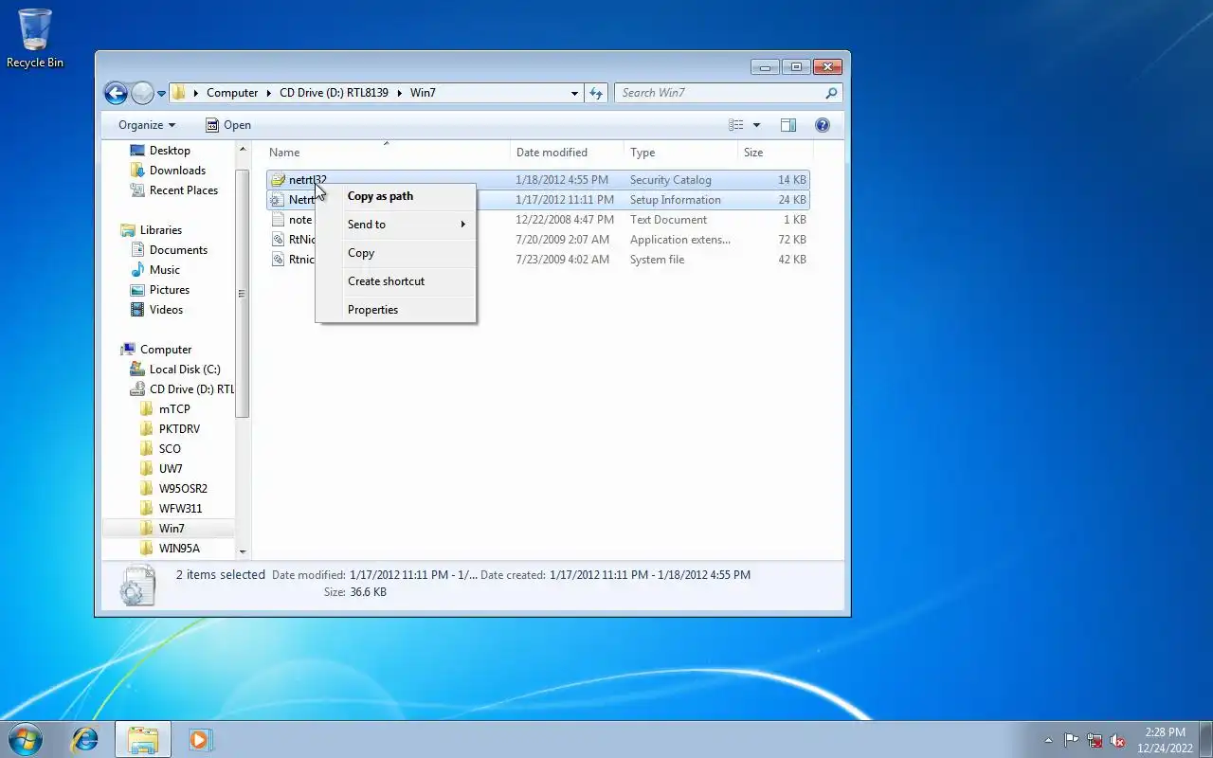The height and width of the screenshot is (758, 1213).
Task: Choose Create shortcut from context menu
Action: [x=395, y=281]
